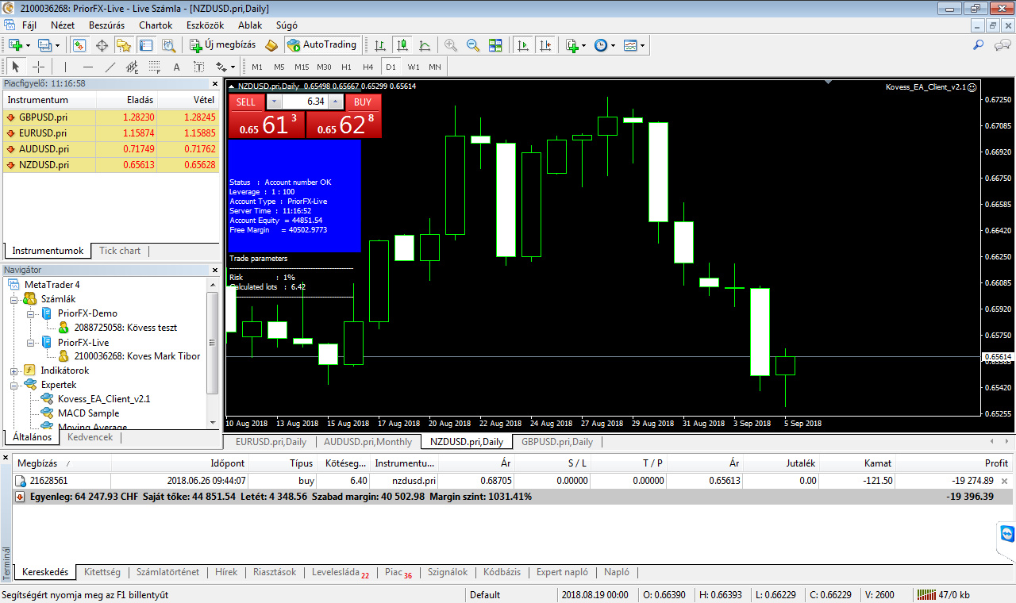Select Kovess_EA_Client_v2.1 expert in Navigator

click(104, 399)
